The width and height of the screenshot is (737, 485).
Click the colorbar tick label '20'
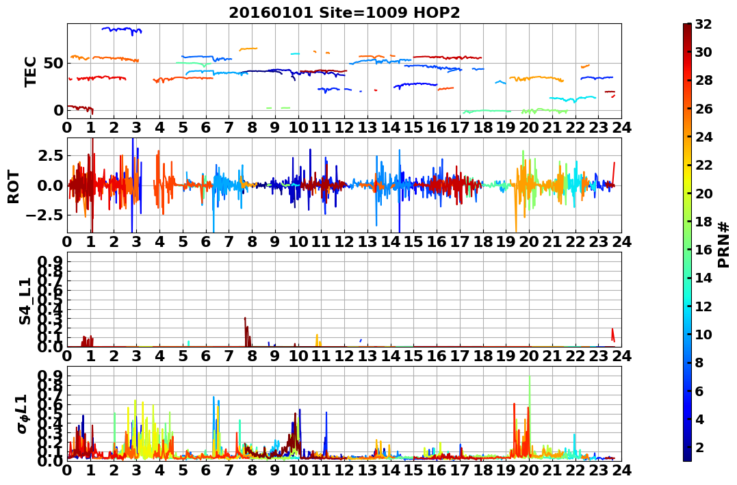click(x=703, y=193)
